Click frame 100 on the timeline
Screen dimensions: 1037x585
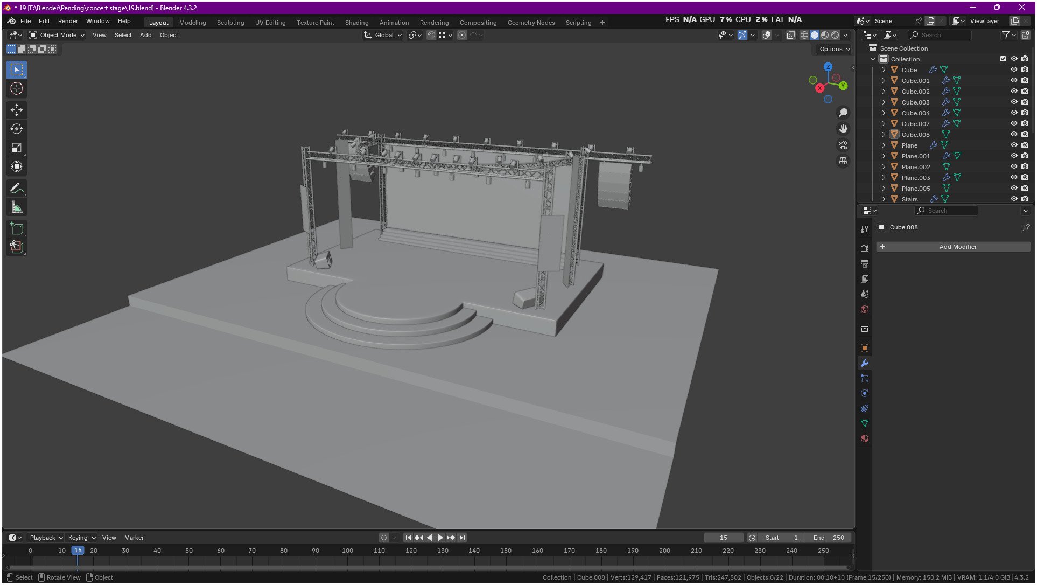click(347, 551)
